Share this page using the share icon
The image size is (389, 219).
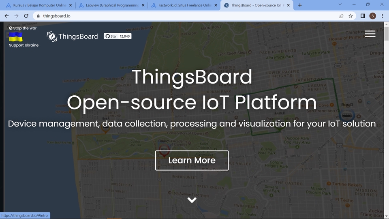click(341, 16)
